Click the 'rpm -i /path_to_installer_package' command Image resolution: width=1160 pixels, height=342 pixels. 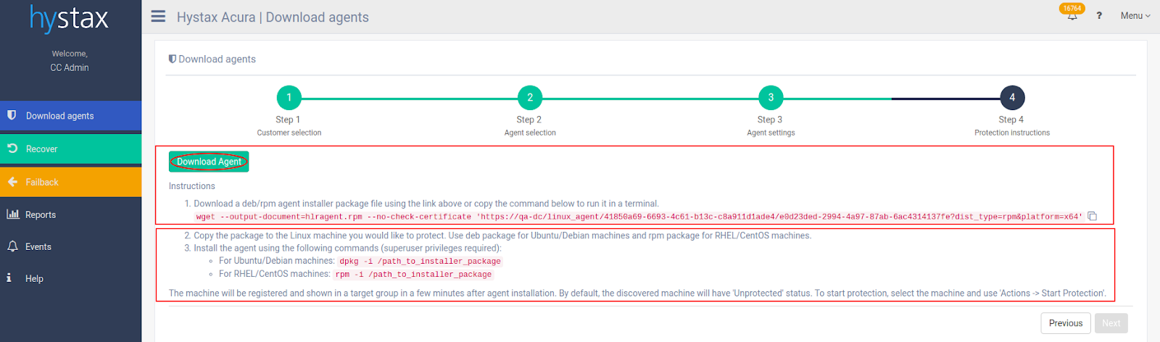(413, 275)
